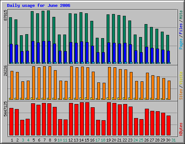Click day label 20 on x-axis

point(114,140)
